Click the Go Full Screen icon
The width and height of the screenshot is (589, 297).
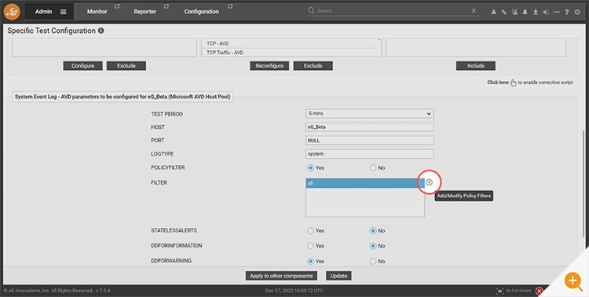pos(500,291)
